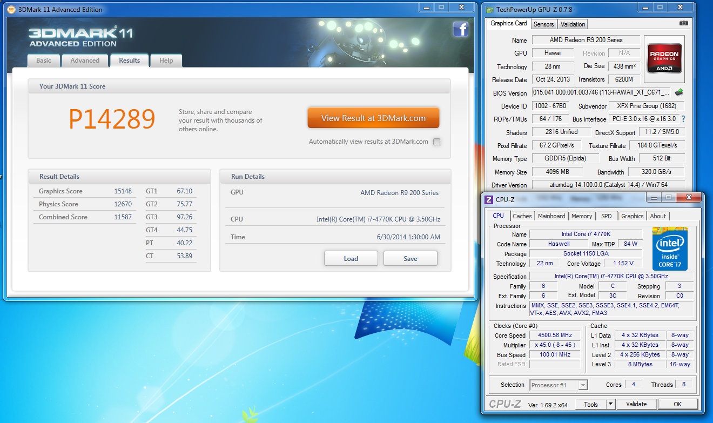Switch to Memory tab in CPU-Z
Viewport: 713px width, 423px height.
click(x=582, y=216)
